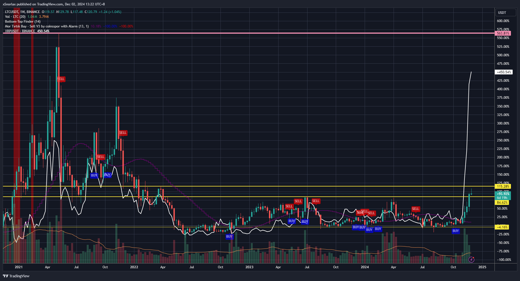
Task: Click the 2025 label on time axis
Action: 482,267
